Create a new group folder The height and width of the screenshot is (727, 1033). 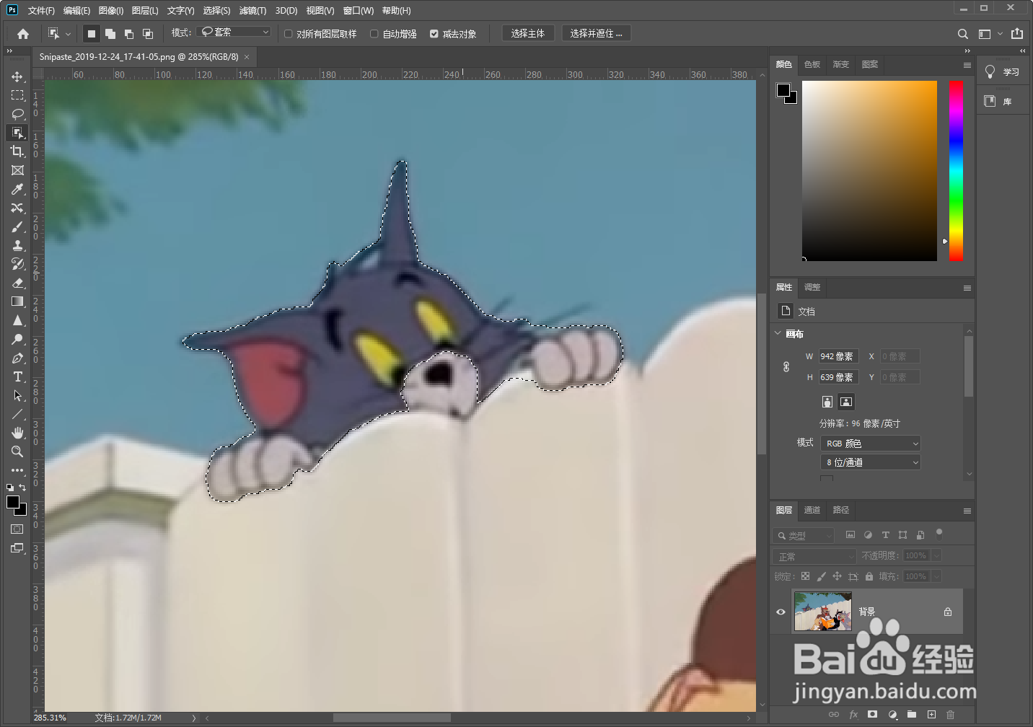point(912,715)
